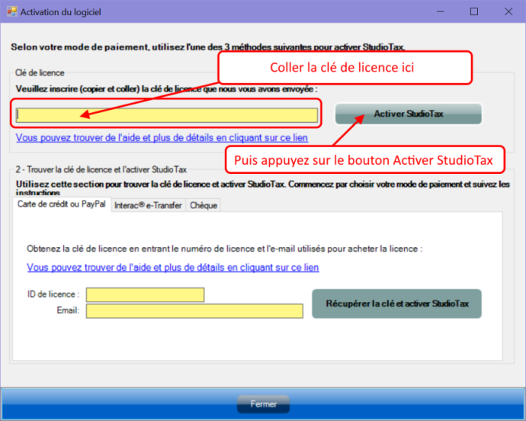Screen dimensions: 526x421
Task: Click the 'Clé de licence' group title
Action: (40, 73)
